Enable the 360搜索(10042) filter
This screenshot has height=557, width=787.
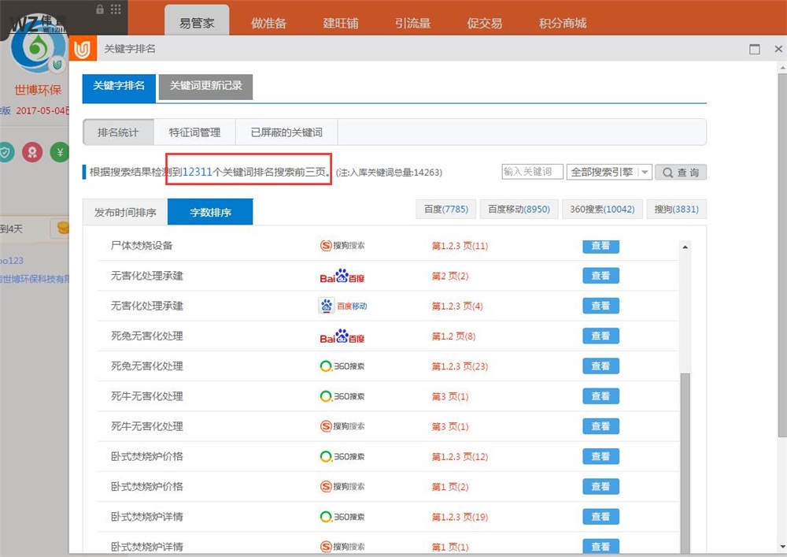[601, 209]
